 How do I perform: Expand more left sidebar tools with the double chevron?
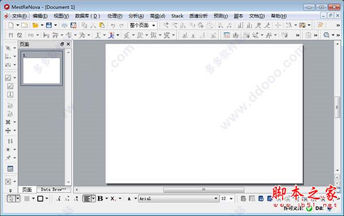tap(10, 191)
